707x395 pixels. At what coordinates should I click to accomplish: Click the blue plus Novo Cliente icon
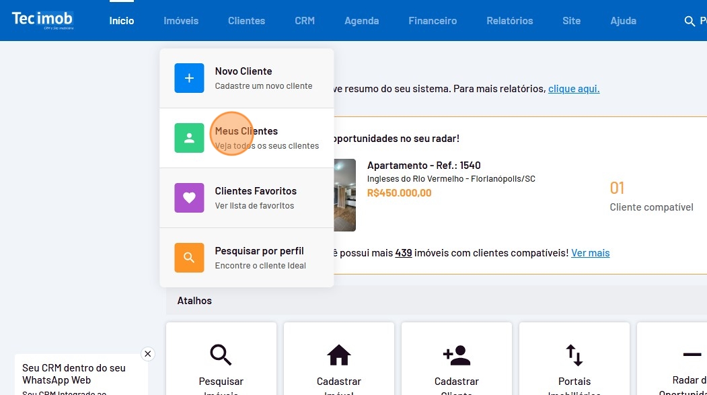(x=189, y=78)
